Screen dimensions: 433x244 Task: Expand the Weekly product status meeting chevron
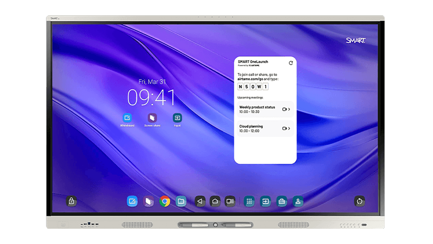click(290, 109)
